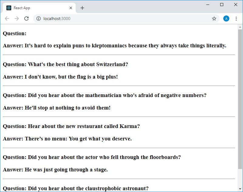Image resolution: width=243 pixels, height=192 pixels.
Task: Click the Switzerland question text
Action: pyautogui.click(x=65, y=64)
